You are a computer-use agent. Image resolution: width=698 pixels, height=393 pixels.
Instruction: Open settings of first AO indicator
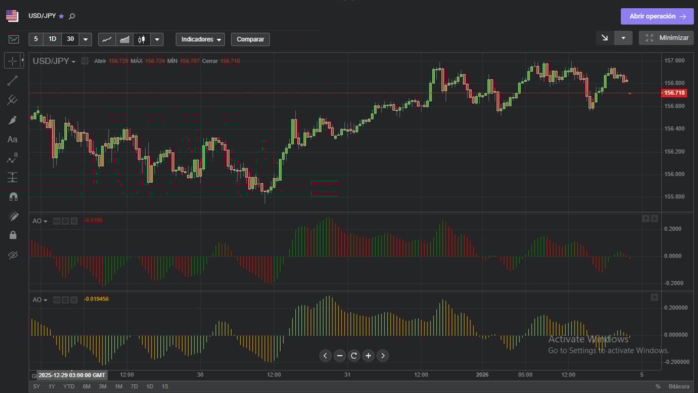(x=65, y=221)
